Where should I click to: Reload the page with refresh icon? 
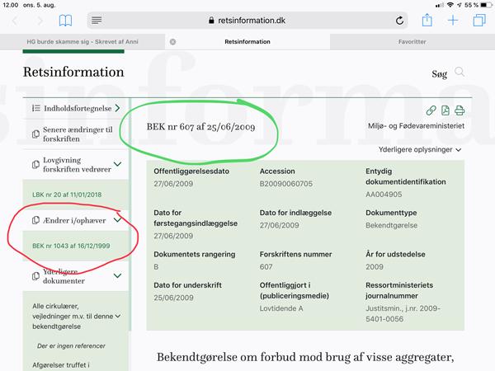[400, 20]
